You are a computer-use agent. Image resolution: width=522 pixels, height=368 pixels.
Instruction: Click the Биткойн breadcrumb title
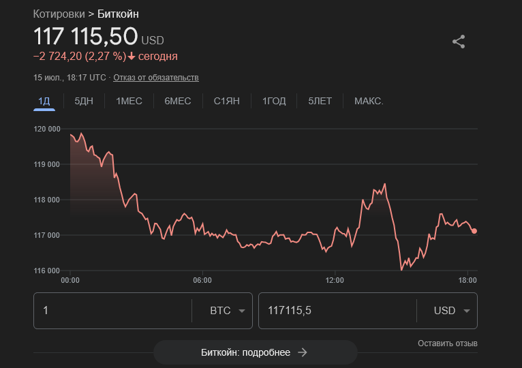(118, 14)
